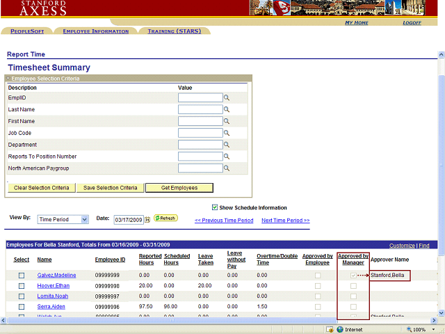Switch to the Employee Information tab

[95, 31]
